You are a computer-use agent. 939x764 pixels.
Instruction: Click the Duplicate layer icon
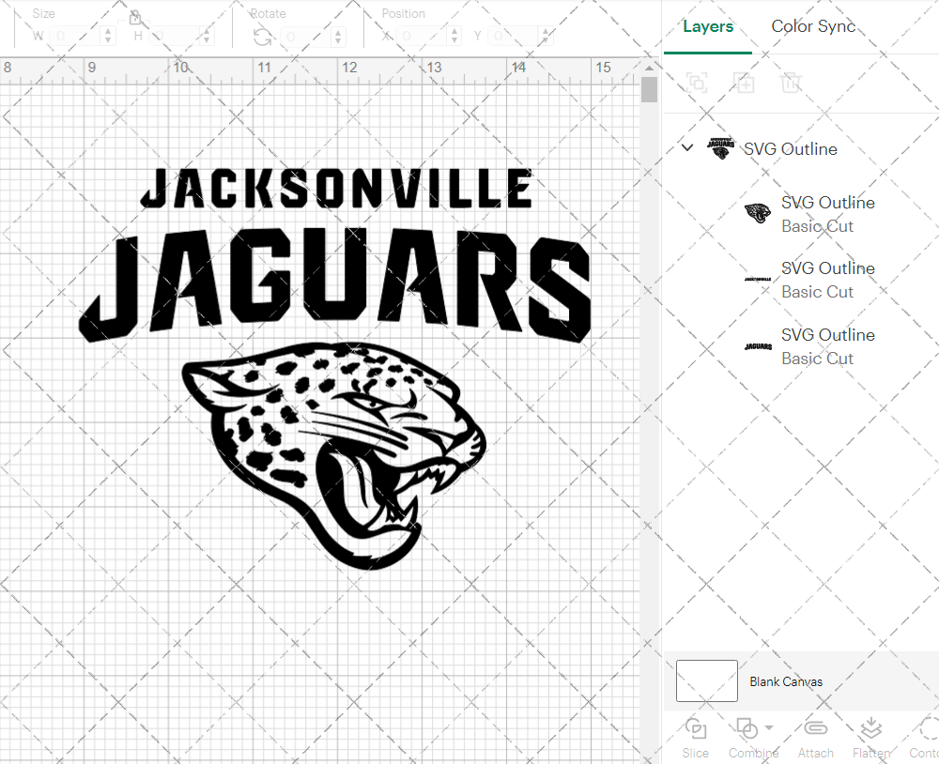[x=744, y=83]
